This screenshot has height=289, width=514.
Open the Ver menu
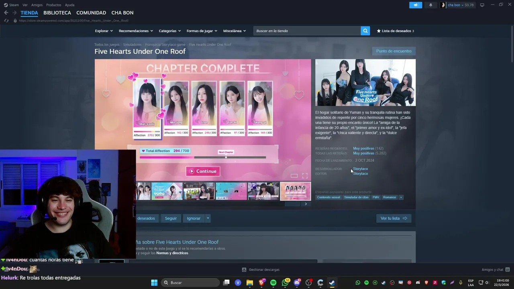25,5
